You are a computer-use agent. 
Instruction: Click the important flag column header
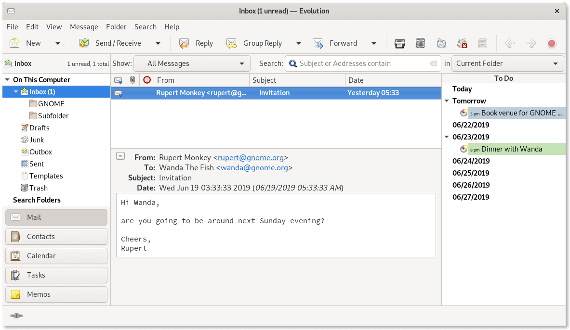pos(147,80)
